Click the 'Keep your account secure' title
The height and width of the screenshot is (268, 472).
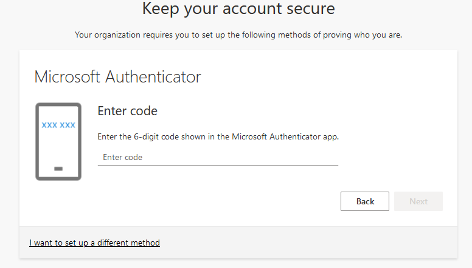[238, 9]
